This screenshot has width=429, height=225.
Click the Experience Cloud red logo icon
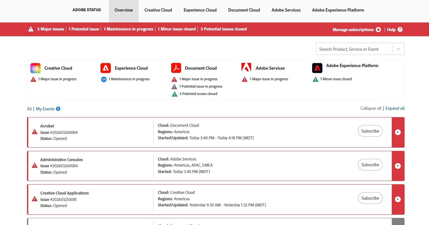(x=106, y=68)
